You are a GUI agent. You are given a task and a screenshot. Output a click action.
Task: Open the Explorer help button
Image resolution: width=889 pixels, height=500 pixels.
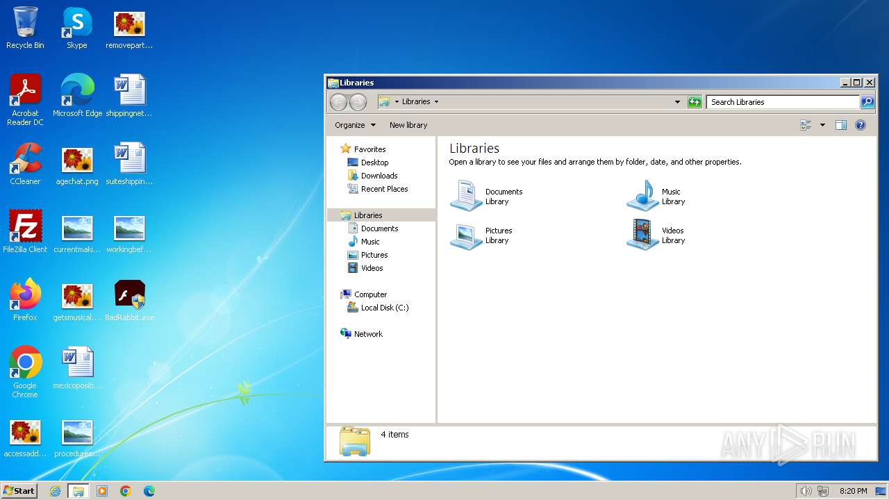[x=861, y=125]
